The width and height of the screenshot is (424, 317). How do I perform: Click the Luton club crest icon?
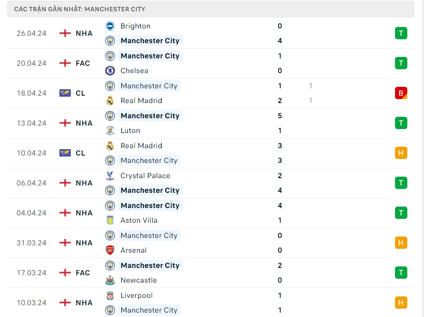(x=110, y=131)
